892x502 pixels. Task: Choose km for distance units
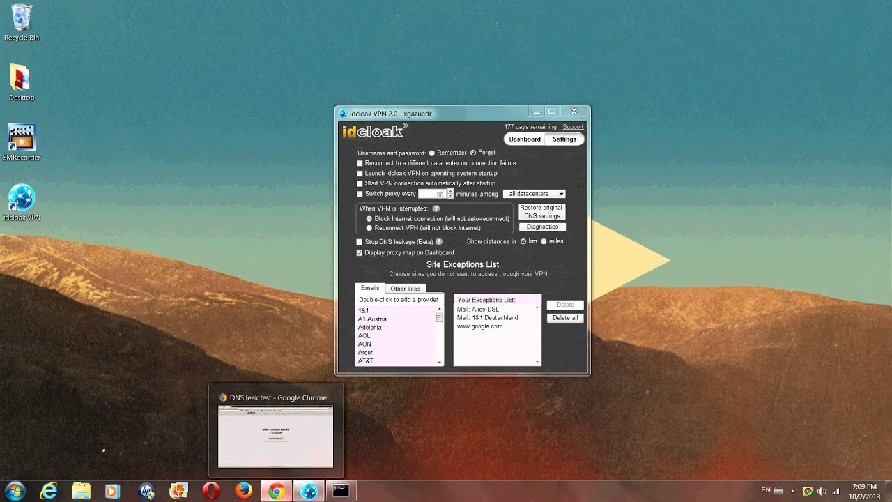[x=523, y=241]
